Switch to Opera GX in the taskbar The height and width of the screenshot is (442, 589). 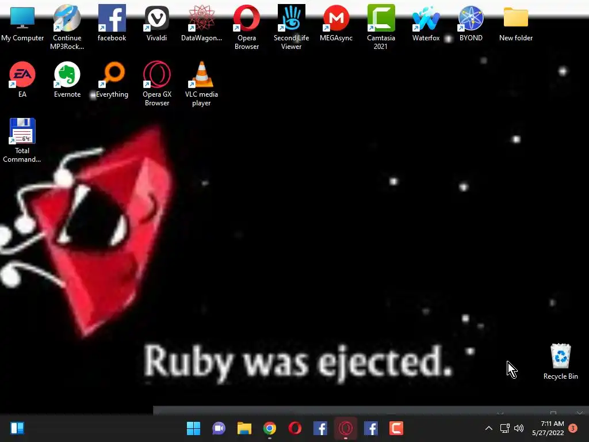346,428
